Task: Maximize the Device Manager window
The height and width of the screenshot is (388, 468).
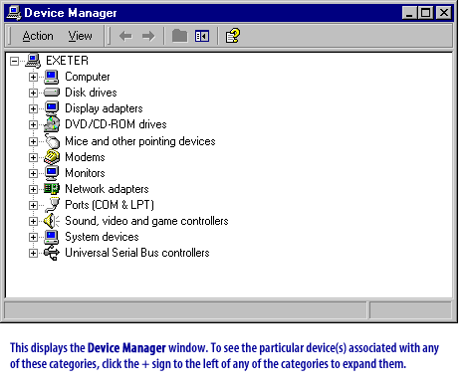Action: pyautogui.click(x=426, y=13)
